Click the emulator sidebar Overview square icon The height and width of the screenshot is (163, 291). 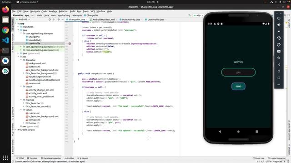(279, 78)
